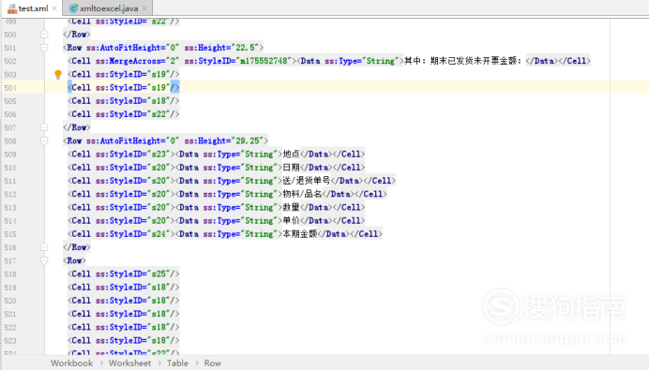Open the xmltoexcel.java tab
Viewport: 649px width, 370px height.
(109, 8)
